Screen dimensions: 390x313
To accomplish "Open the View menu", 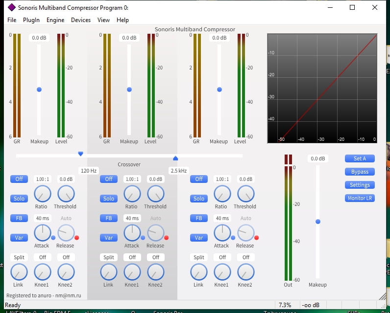I will point(103,20).
